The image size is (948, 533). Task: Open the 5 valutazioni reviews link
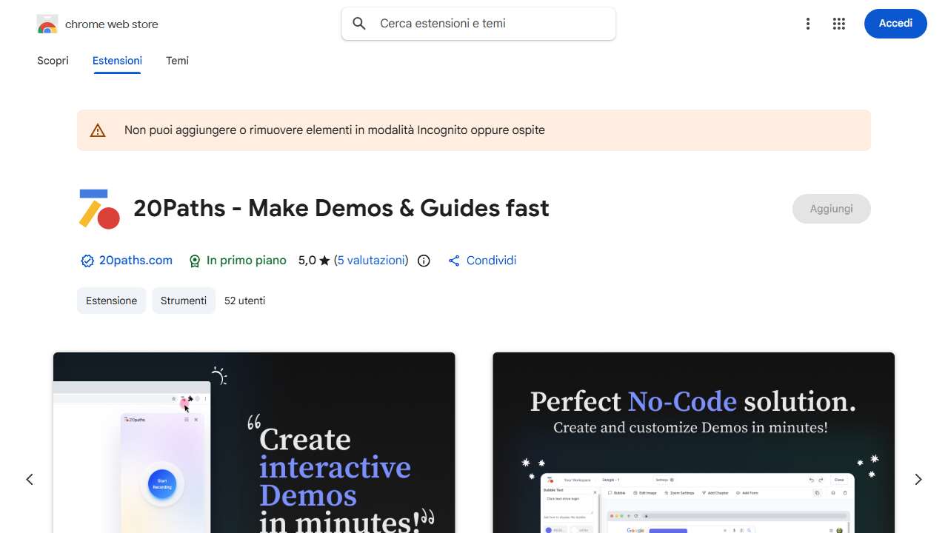(371, 261)
